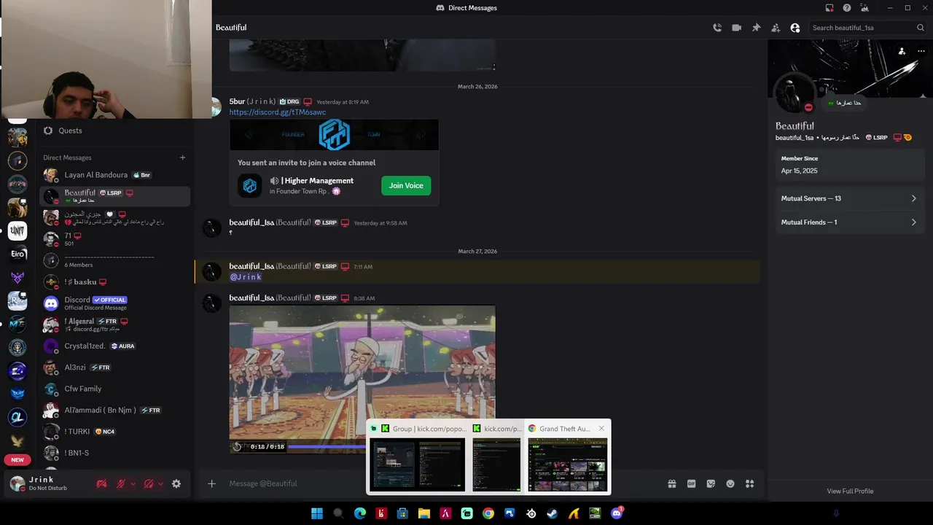Create a new DM with plus icon
933x525 pixels.
pos(182,157)
